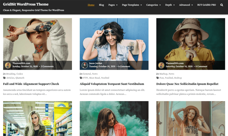Click 0 Comment link on Jason Jordan post
The height and width of the screenshot is (136, 228).
124,66
